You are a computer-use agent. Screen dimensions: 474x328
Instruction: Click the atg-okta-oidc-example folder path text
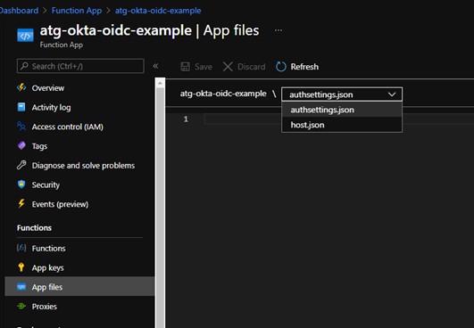(223, 94)
